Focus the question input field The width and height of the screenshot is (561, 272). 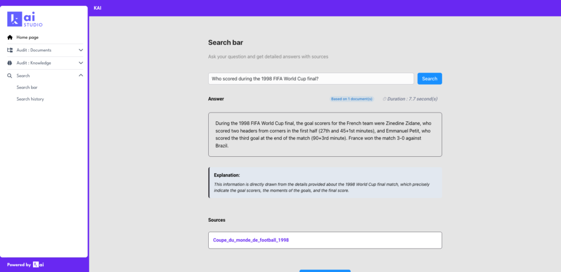click(x=311, y=79)
